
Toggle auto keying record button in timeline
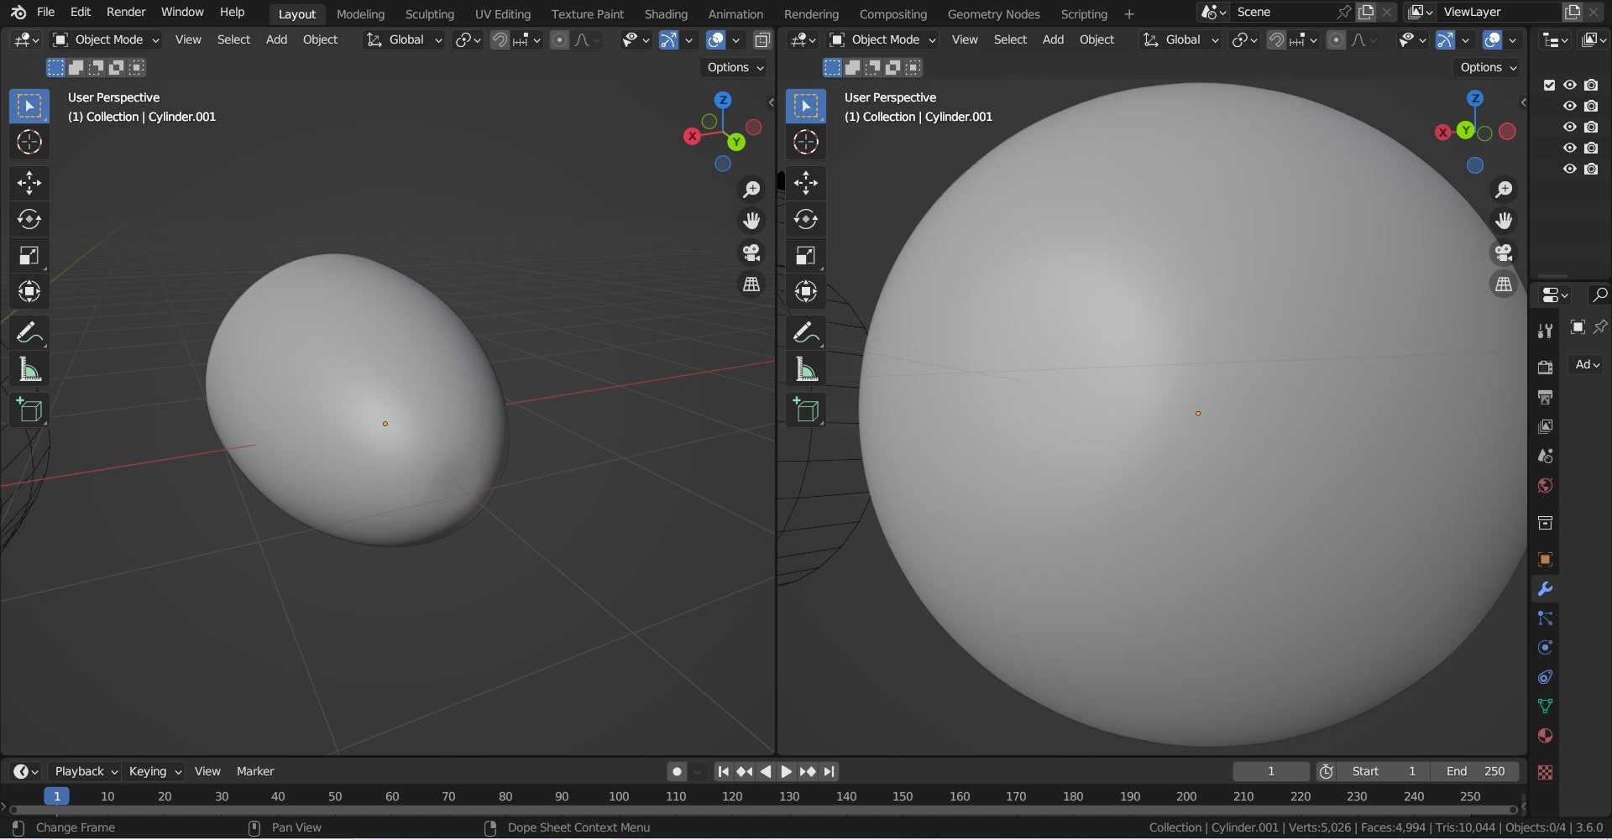pos(677,771)
